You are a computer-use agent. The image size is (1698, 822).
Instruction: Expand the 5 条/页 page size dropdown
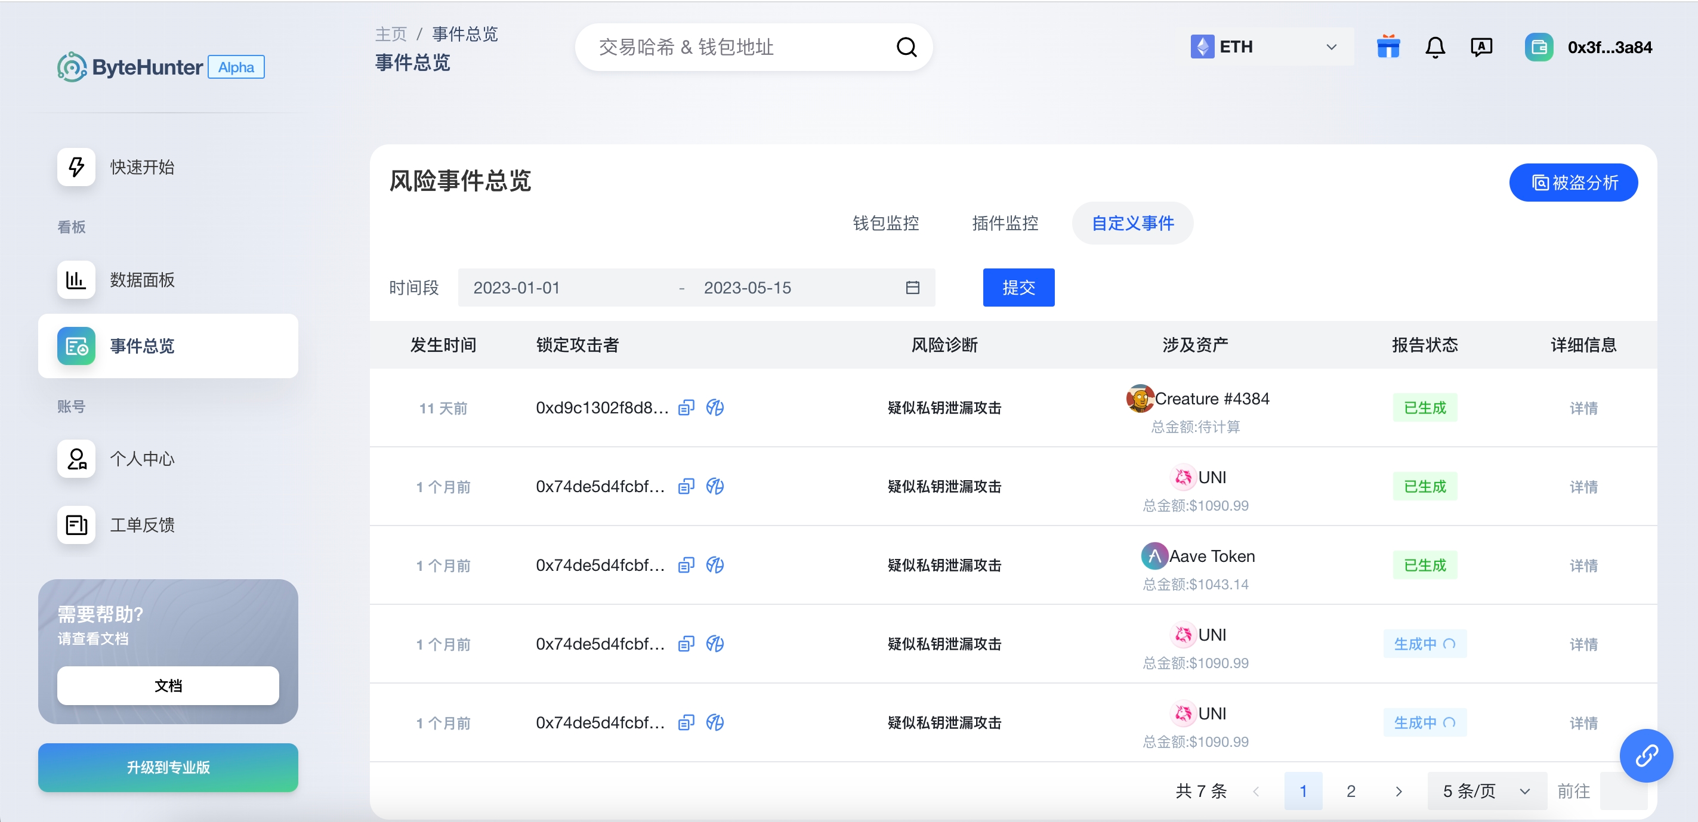[1486, 791]
